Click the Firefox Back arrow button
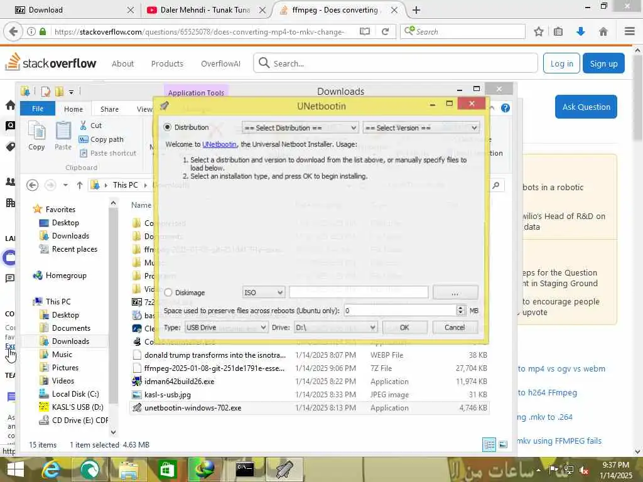The height and width of the screenshot is (482, 643). 13,31
